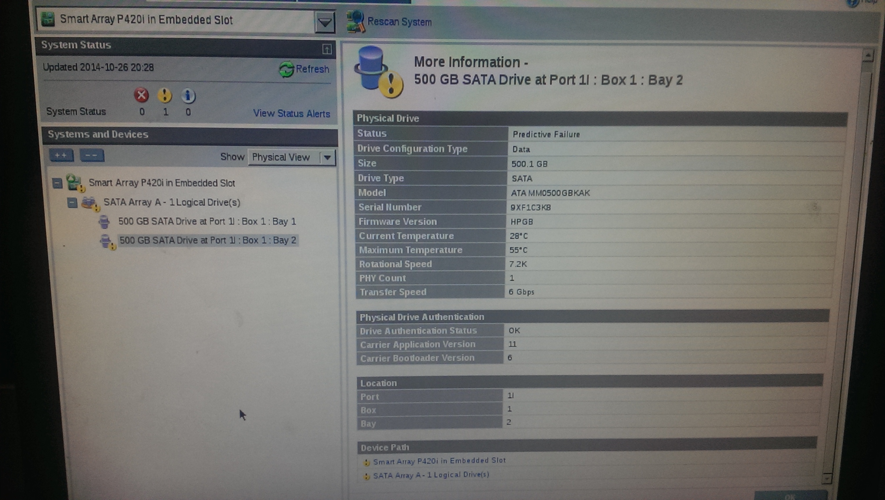Click firmware version HPGB
Image resolution: width=885 pixels, height=500 pixels.
pyautogui.click(x=522, y=222)
